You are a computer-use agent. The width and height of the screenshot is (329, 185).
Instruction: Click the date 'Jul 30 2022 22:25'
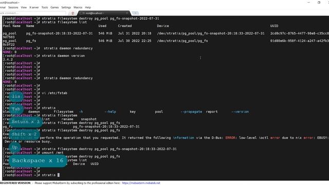(x=135, y=41)
